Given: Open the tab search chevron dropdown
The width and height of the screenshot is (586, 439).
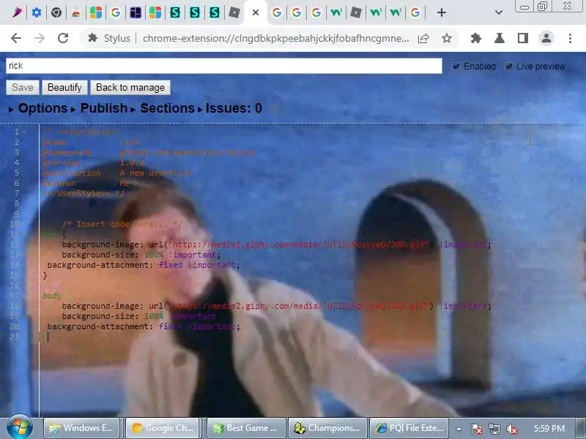Looking at the screenshot, I should point(499,12).
